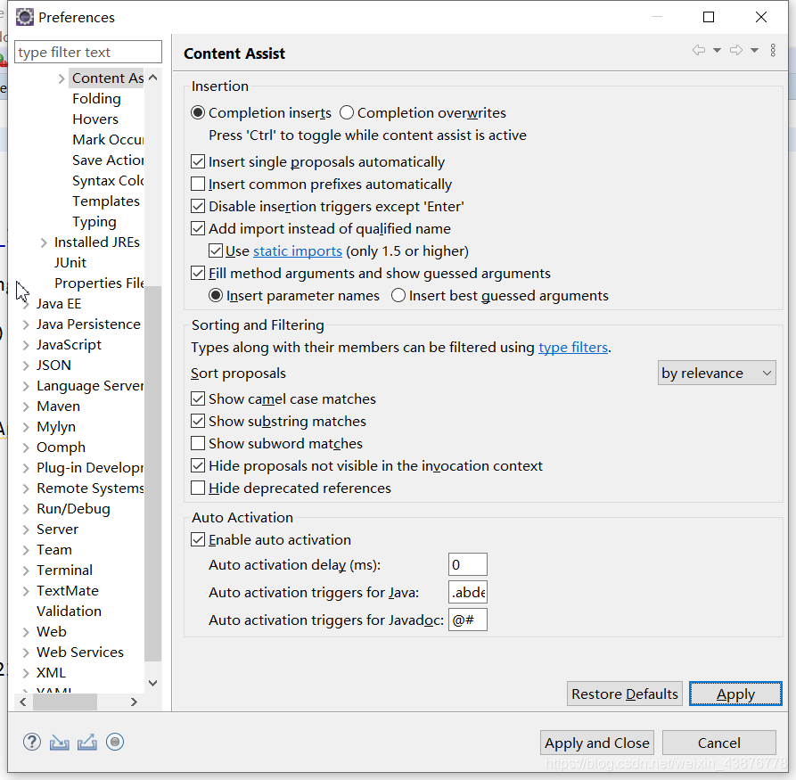
Task: Open the type filters link
Action: click(x=572, y=348)
